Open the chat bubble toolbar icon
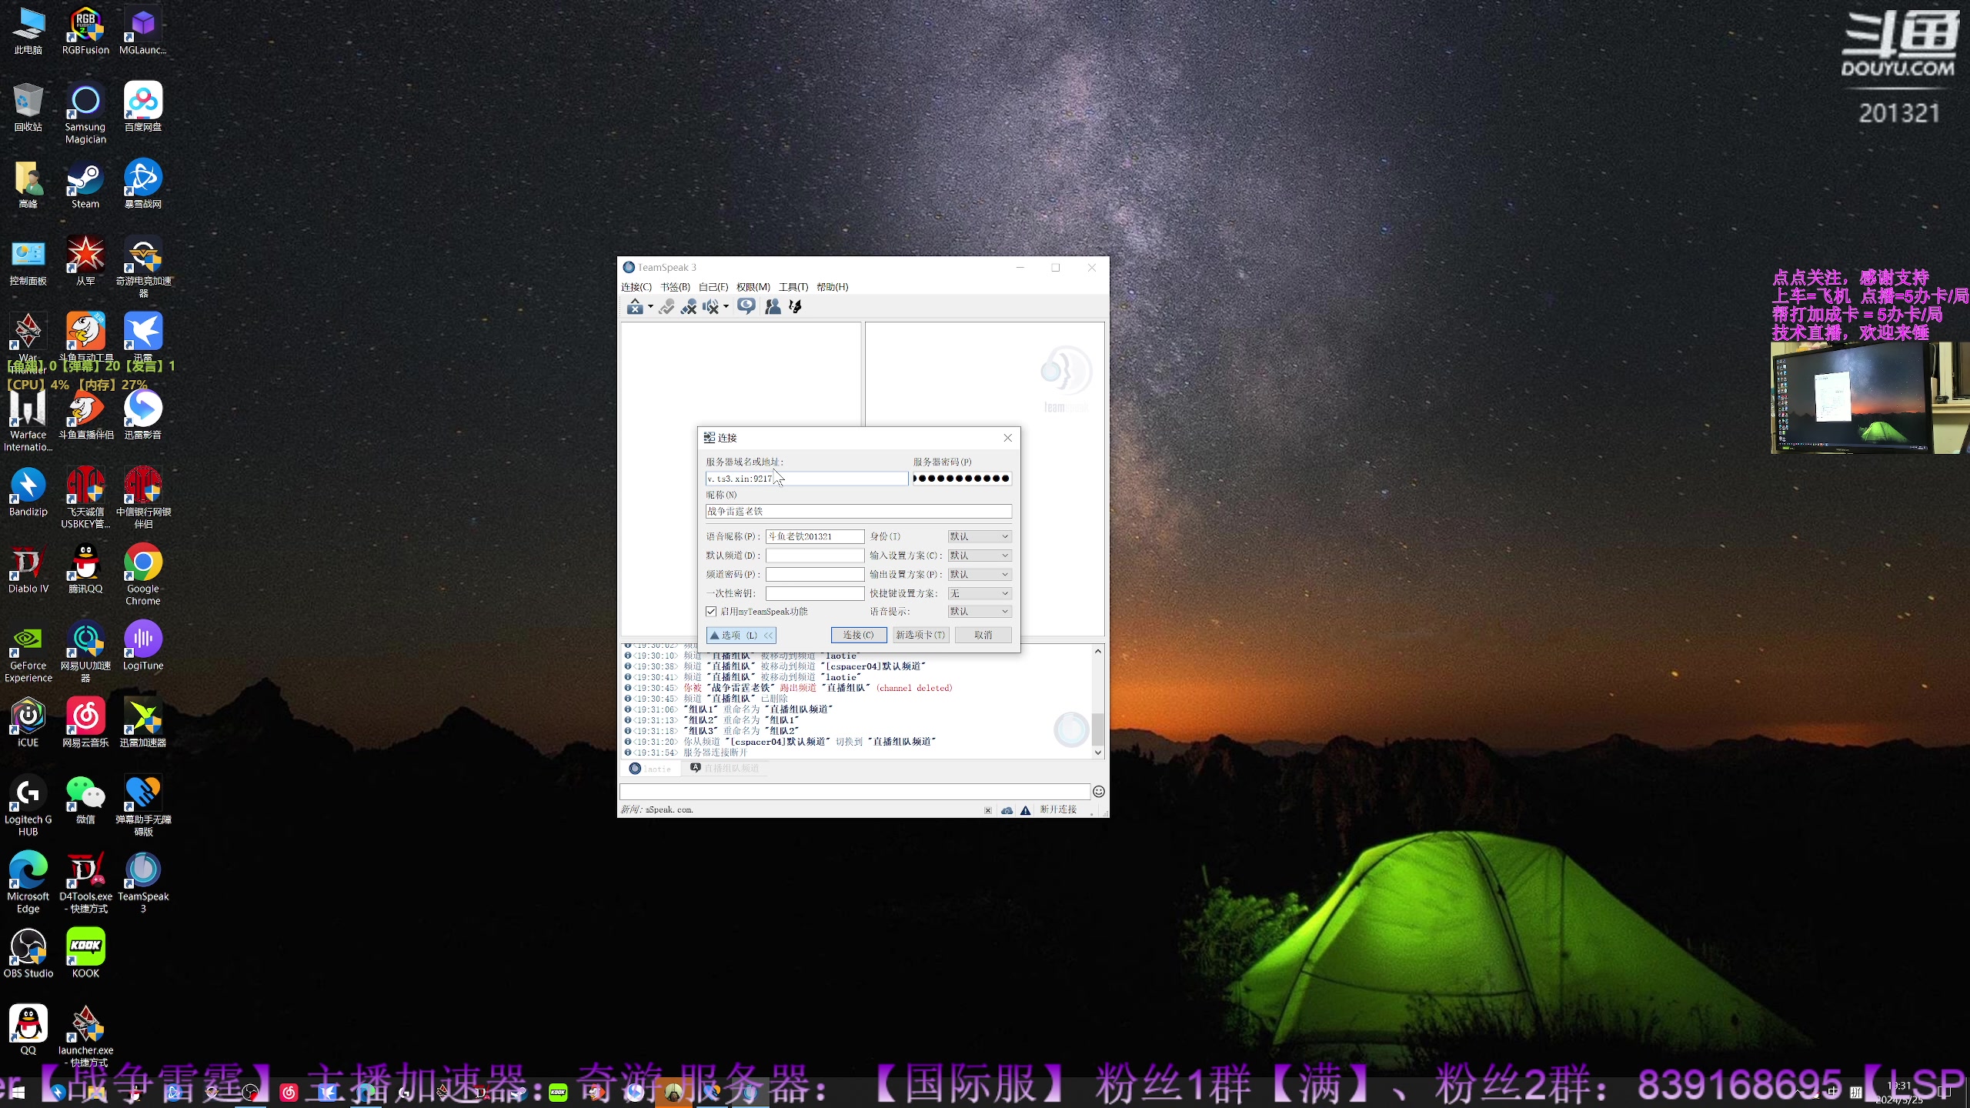The image size is (1970, 1108). 746,307
